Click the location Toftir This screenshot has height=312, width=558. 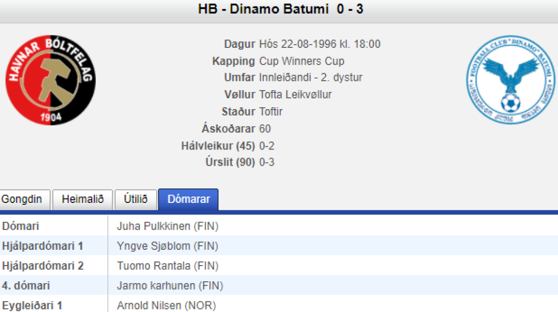(x=271, y=112)
